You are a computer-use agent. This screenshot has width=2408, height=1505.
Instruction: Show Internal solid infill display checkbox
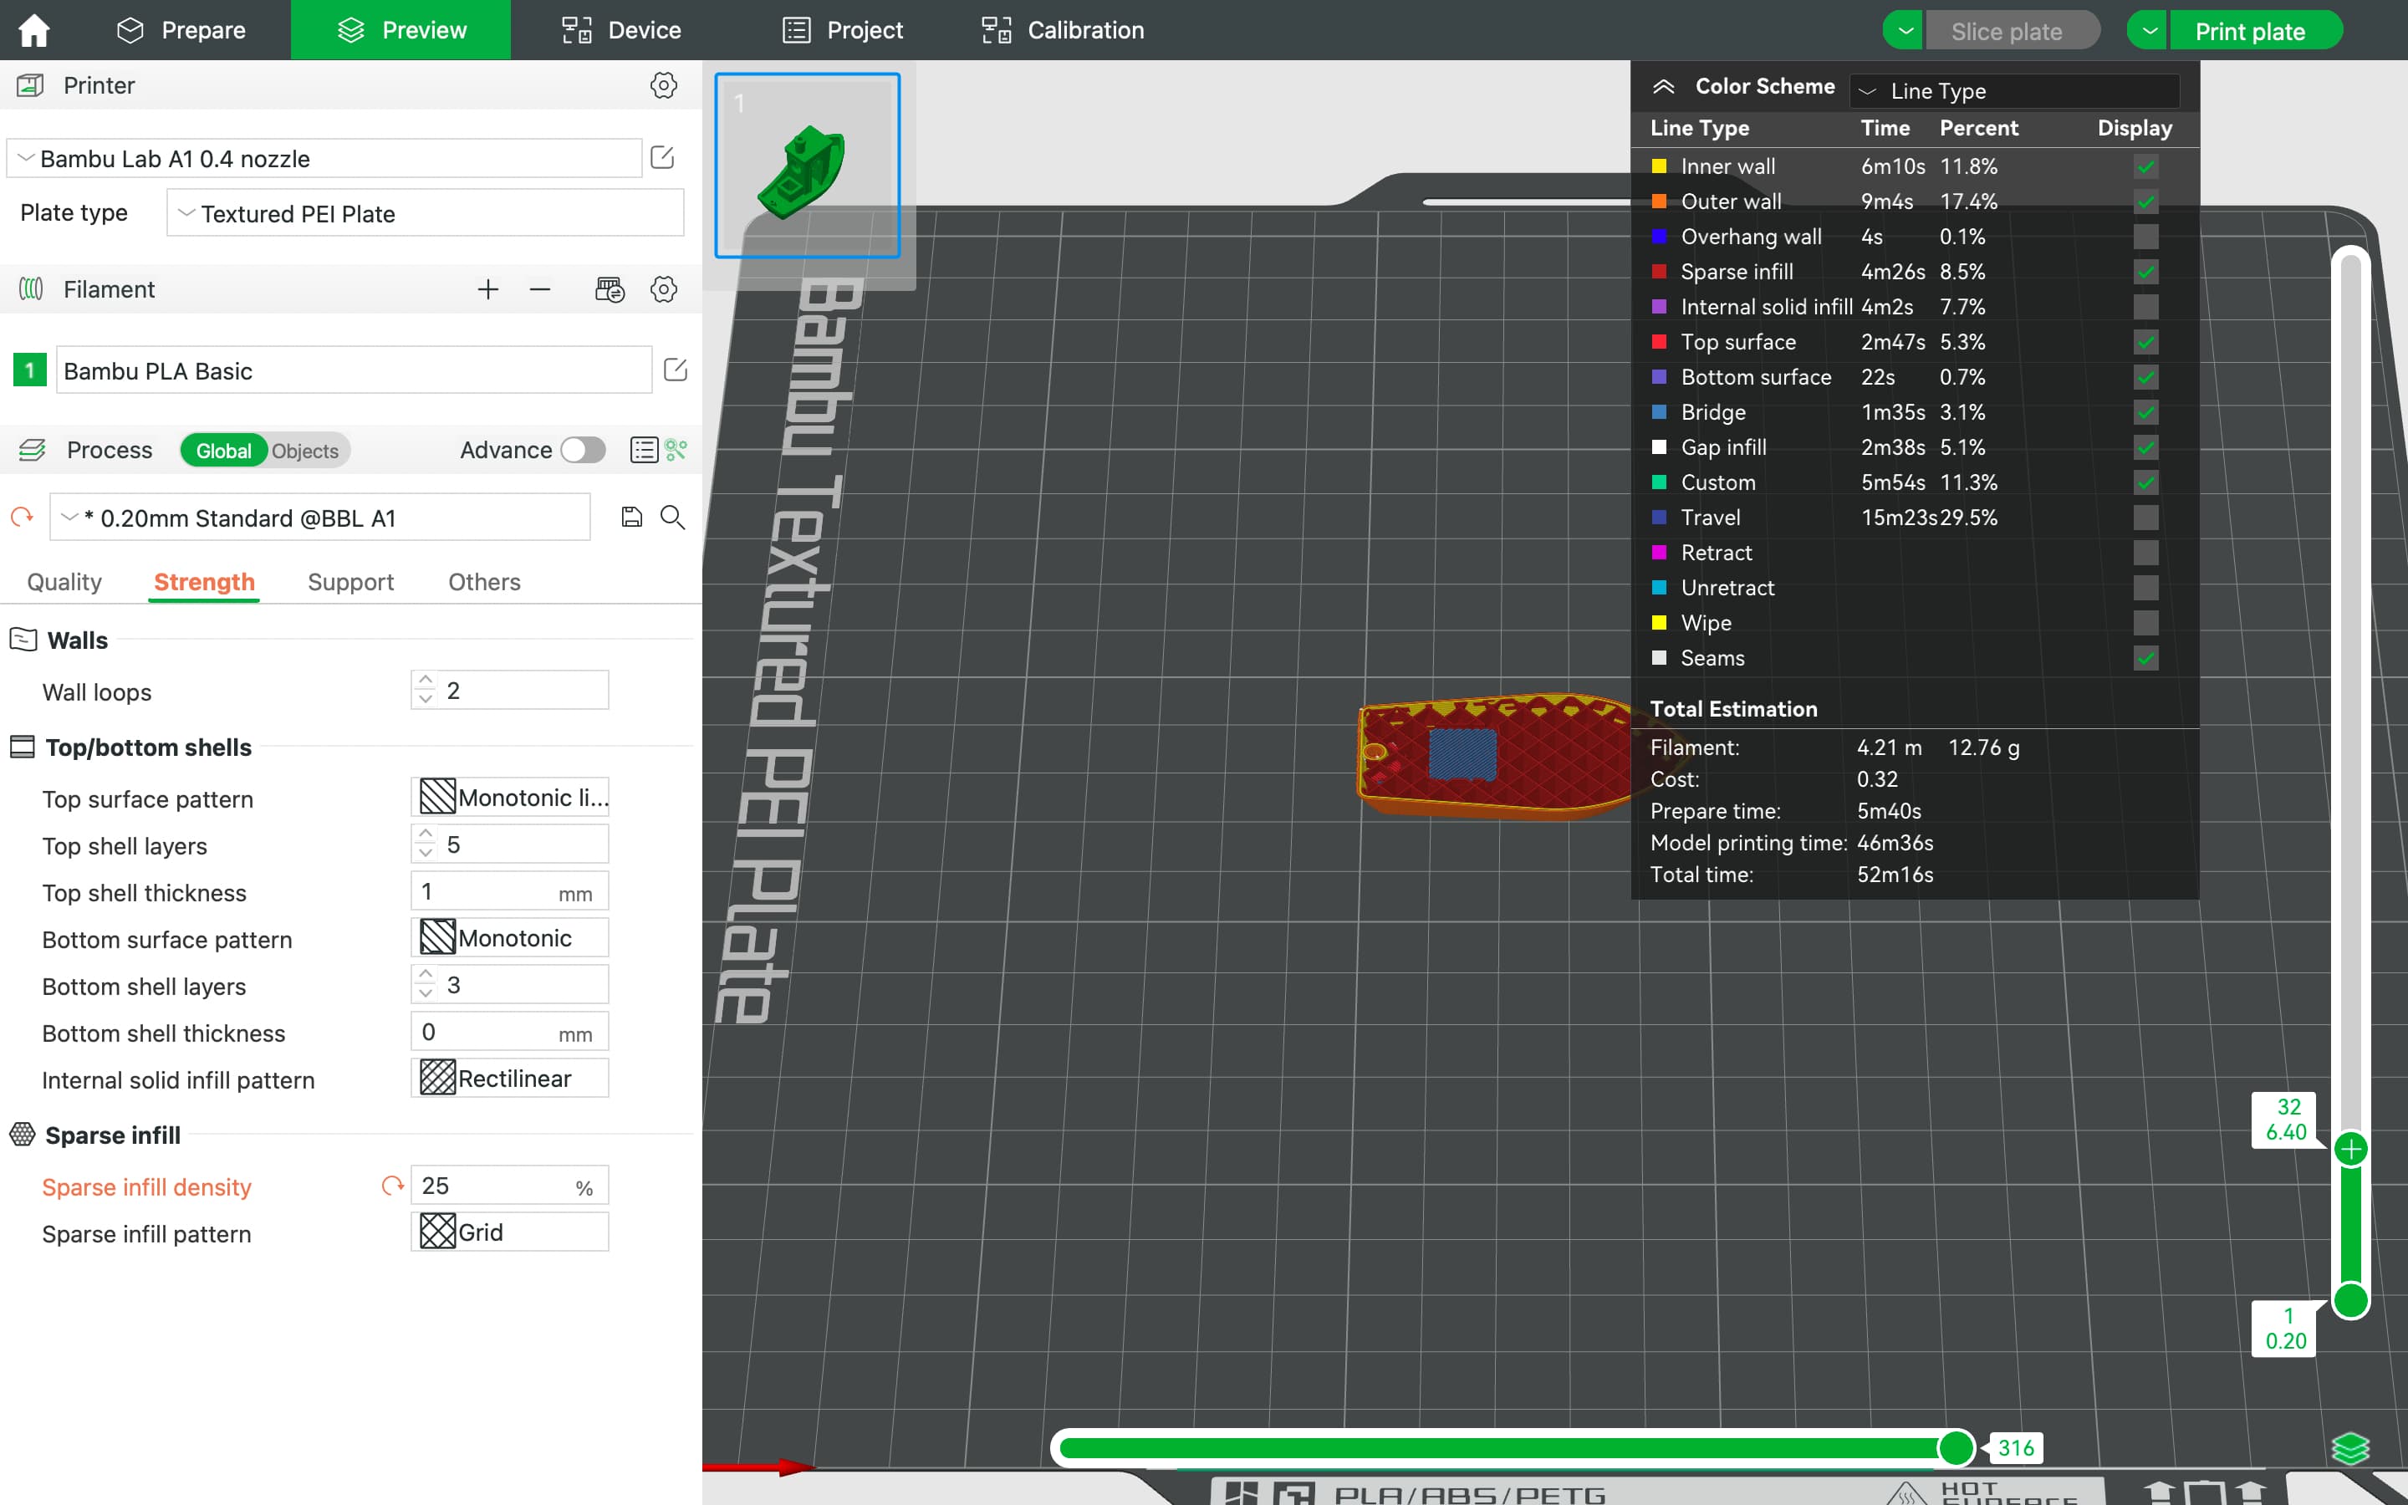(x=2146, y=307)
